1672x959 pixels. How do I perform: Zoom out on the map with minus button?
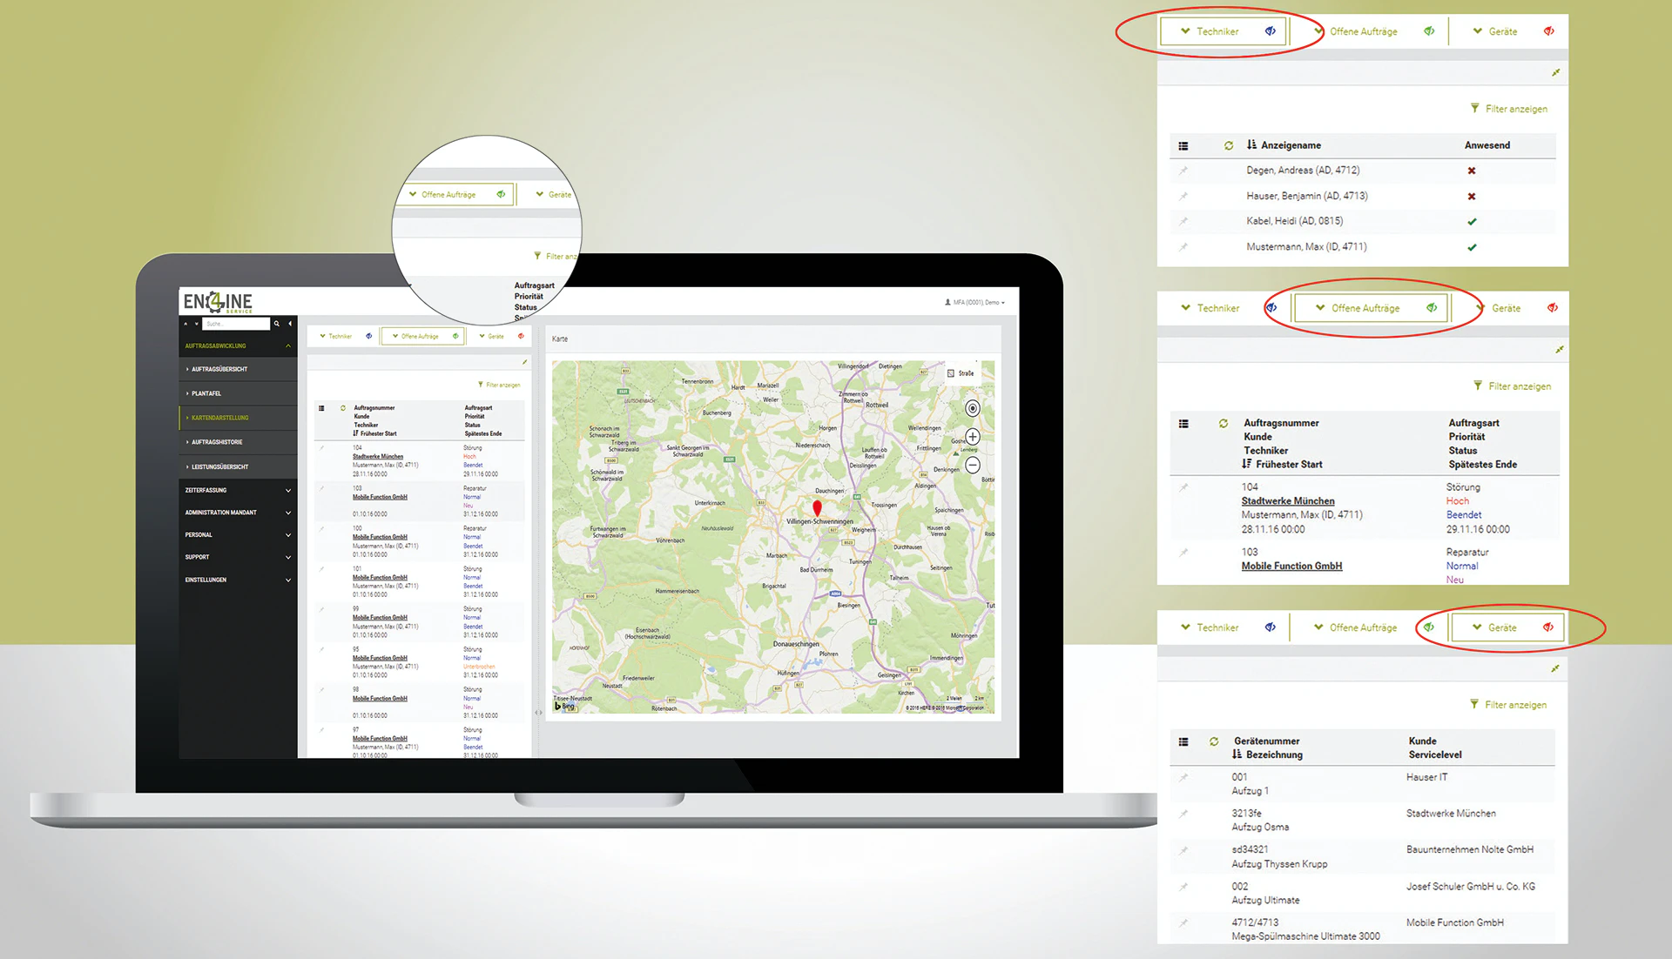973,465
